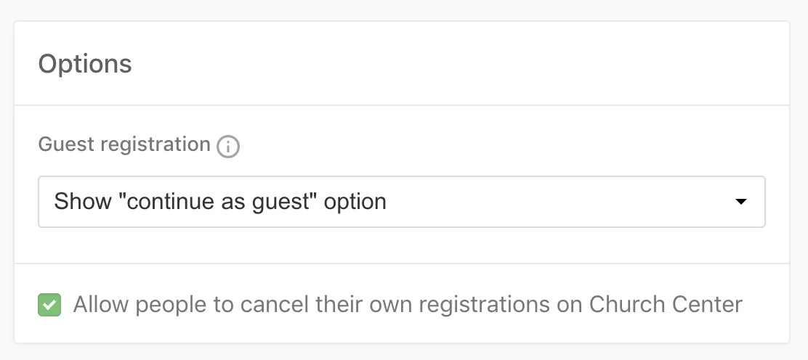
Task: Click the green checkmark icon
Action: 49,305
